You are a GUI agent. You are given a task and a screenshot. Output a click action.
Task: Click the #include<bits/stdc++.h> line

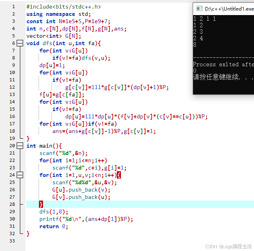(x=64, y=7)
